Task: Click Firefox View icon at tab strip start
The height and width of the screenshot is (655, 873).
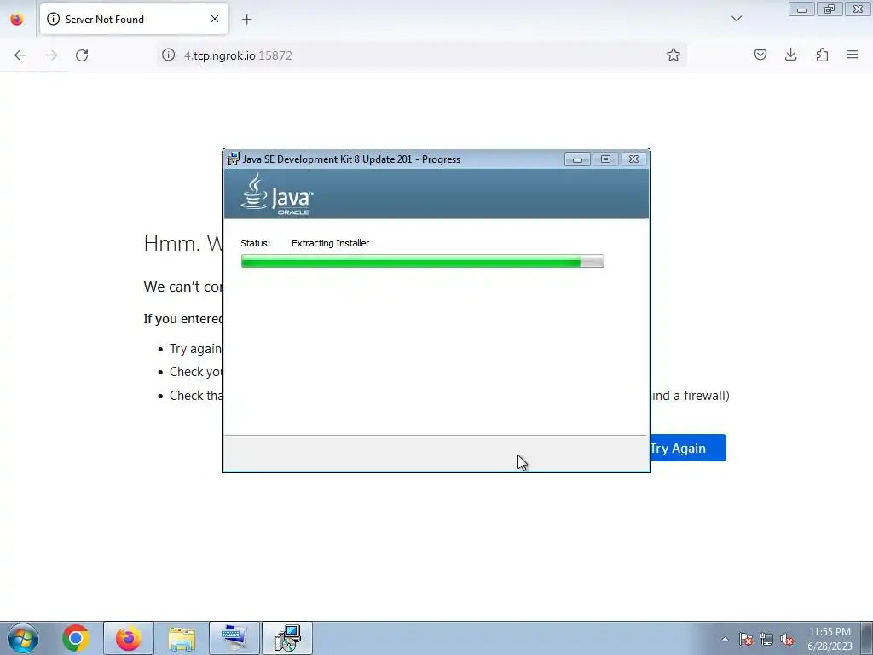Action: (x=17, y=19)
